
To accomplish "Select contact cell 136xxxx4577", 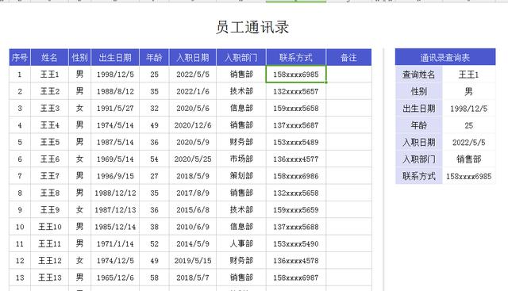I will click(296, 159).
